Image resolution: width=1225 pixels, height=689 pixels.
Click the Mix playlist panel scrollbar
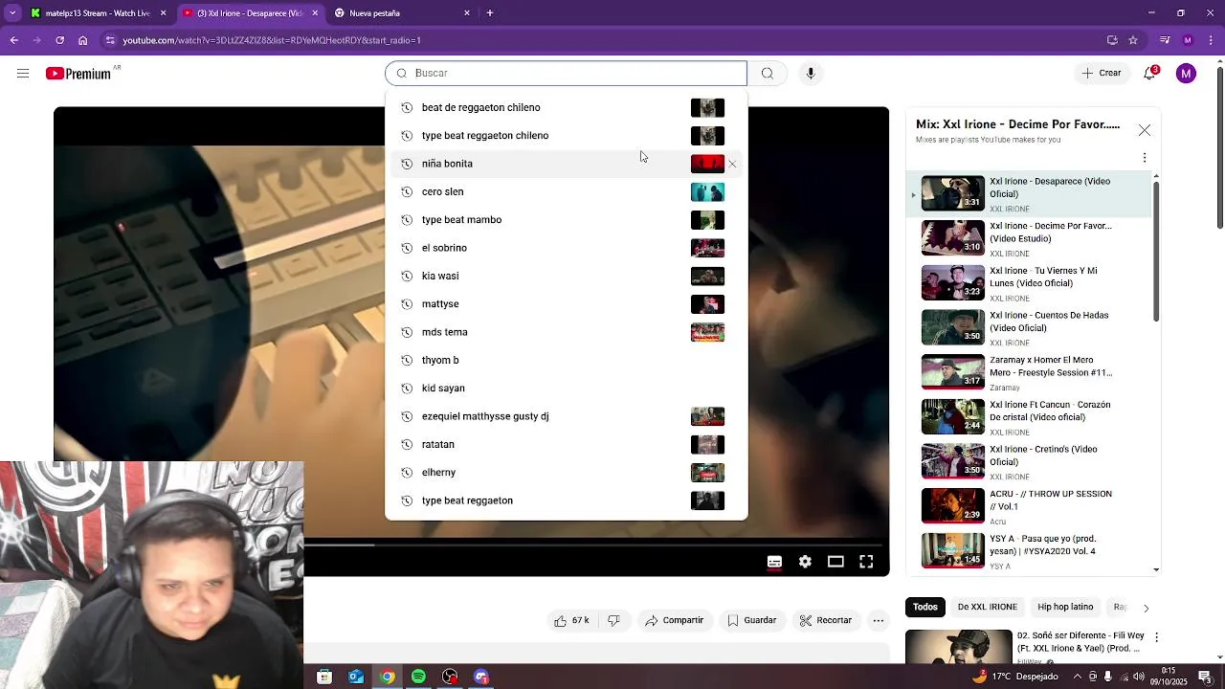(x=1156, y=251)
